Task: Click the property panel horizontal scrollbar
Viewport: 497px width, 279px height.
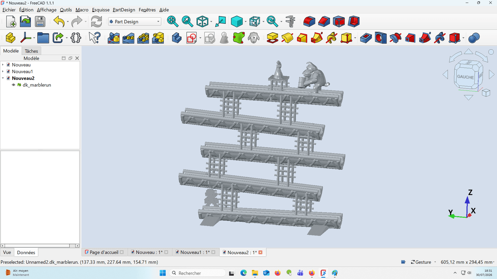Action: click(40, 246)
